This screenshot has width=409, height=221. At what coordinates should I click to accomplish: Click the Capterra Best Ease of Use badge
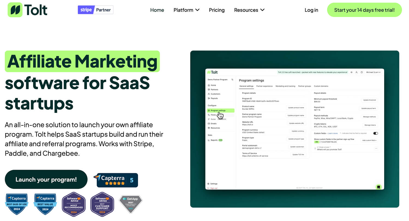pos(17,204)
